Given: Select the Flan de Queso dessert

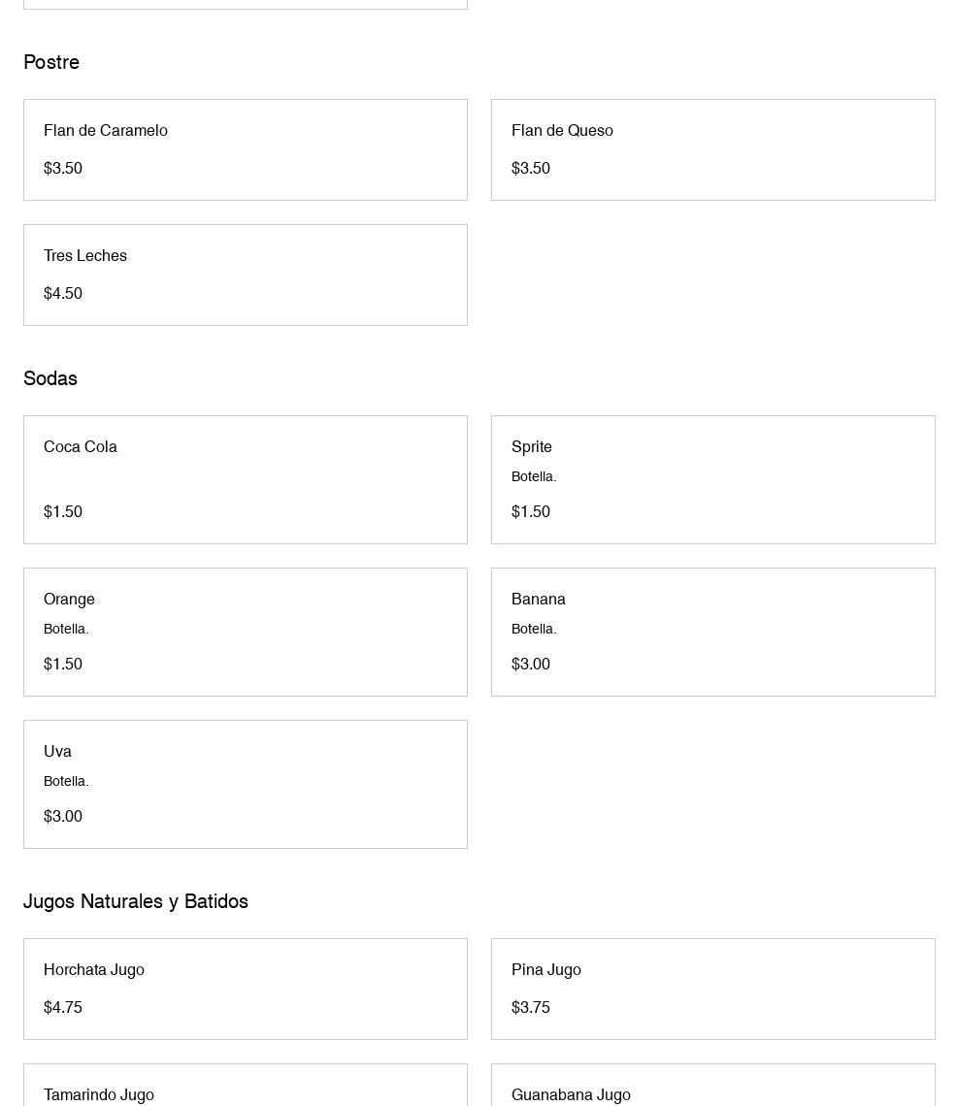Looking at the screenshot, I should click(x=712, y=149).
